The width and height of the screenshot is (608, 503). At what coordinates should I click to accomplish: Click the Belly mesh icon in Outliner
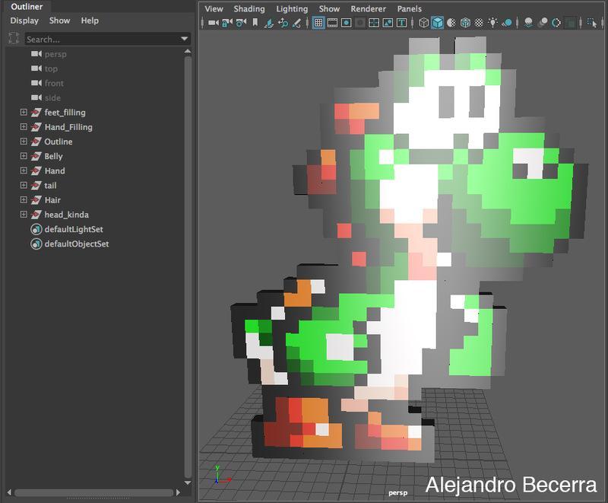tap(36, 157)
